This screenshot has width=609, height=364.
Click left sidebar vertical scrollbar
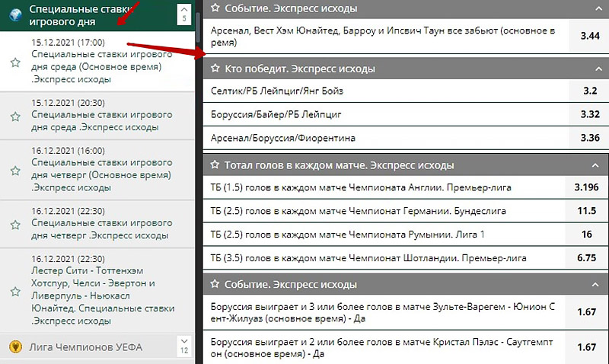click(x=198, y=27)
